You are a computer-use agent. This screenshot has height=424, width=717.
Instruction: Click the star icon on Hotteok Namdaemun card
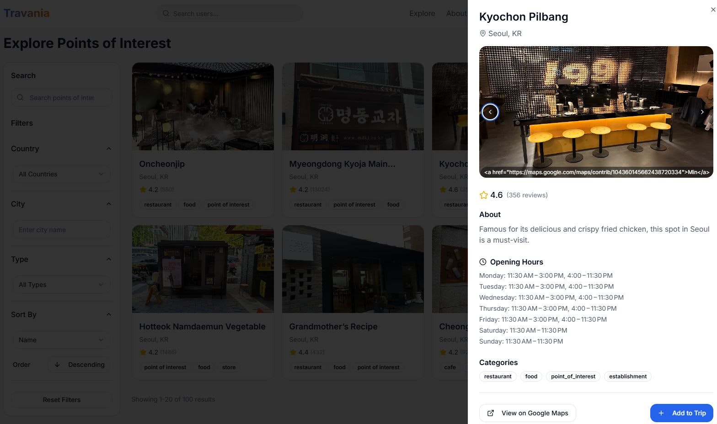point(143,352)
